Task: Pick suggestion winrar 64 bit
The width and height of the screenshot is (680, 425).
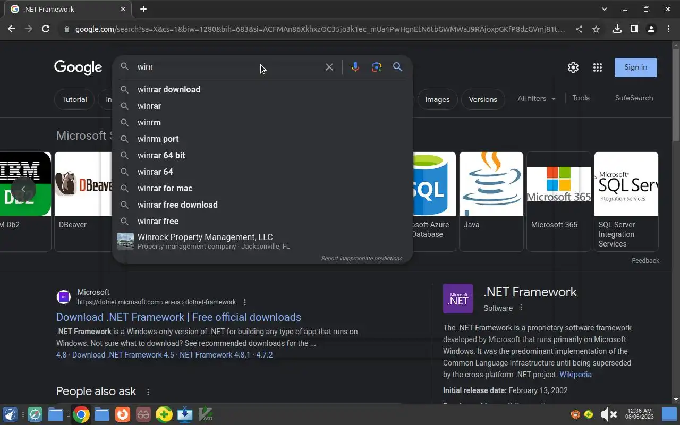Action: tap(262, 155)
